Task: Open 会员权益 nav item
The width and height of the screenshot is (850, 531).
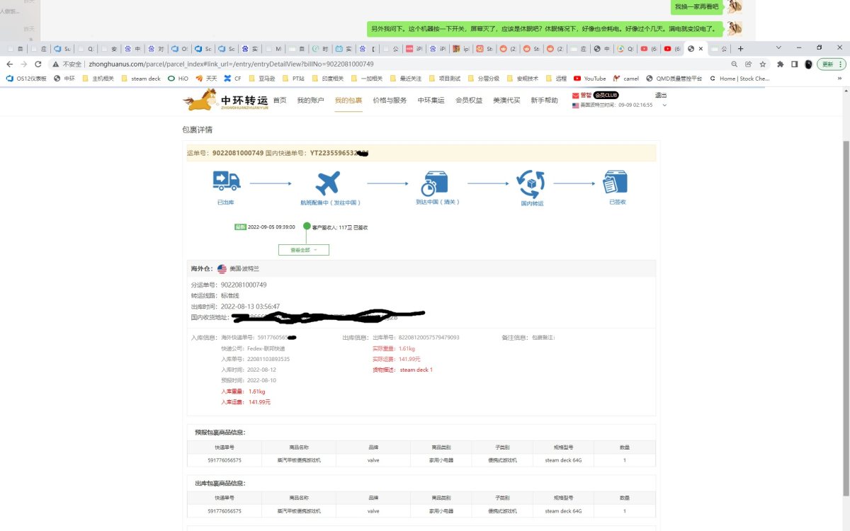Action: click(469, 101)
